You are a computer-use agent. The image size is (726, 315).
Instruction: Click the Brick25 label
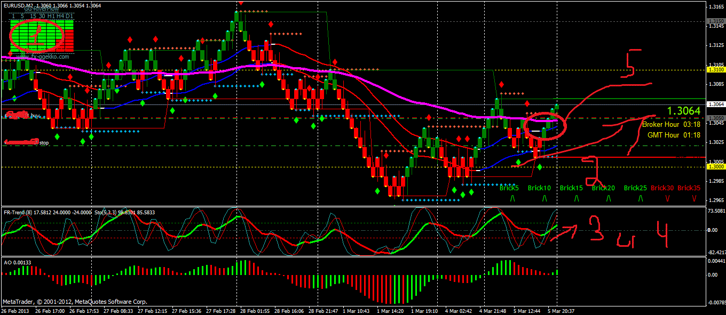click(635, 188)
